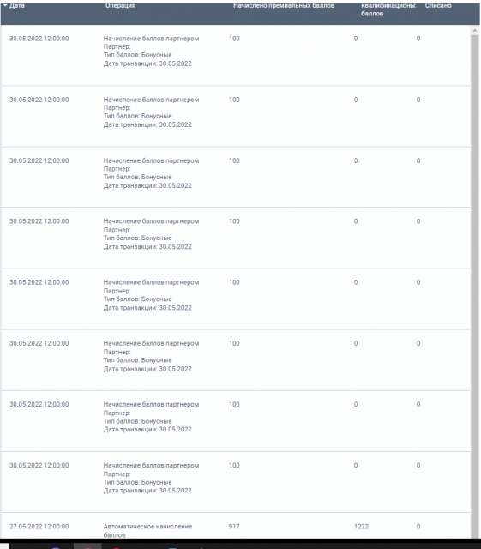Screen dimensions: 481x549
Task: Click the Автоматическое начисление баллов operation text
Action: (147, 530)
